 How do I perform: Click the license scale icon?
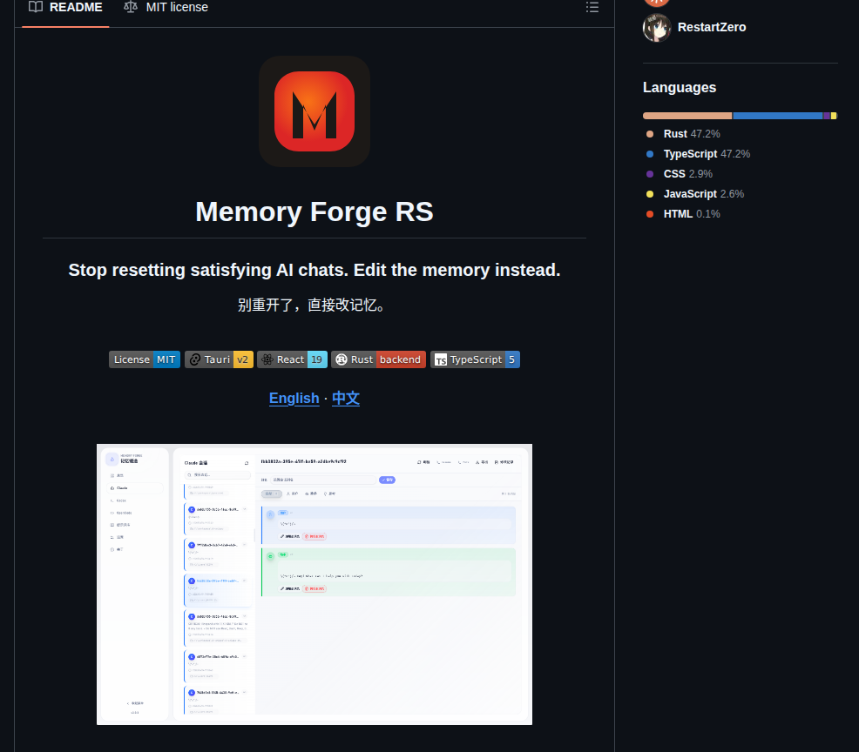[131, 7]
